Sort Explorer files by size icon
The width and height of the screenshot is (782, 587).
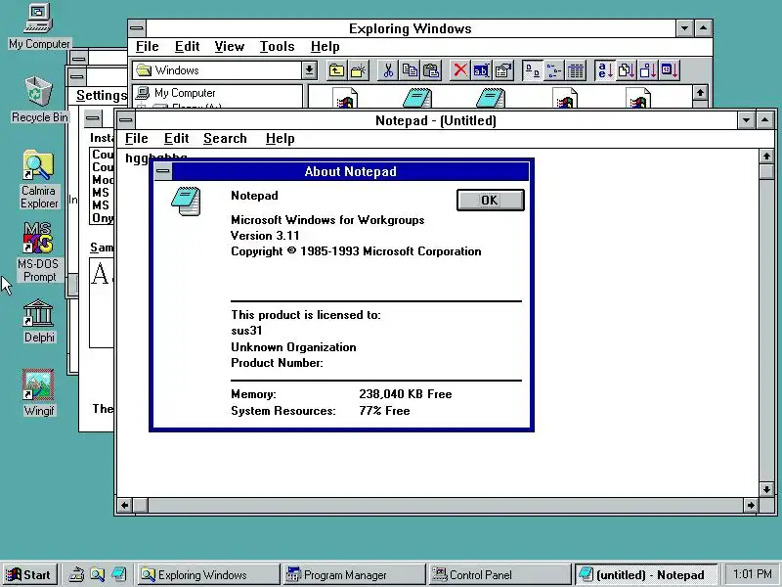(648, 70)
